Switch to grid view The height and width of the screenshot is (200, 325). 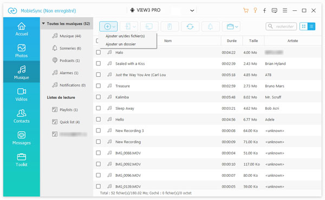click(304, 26)
